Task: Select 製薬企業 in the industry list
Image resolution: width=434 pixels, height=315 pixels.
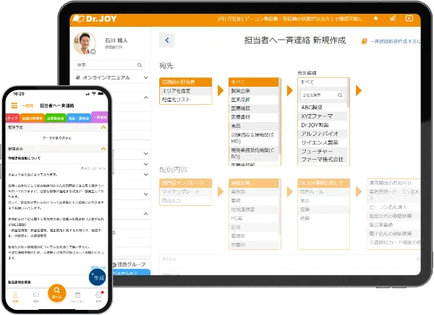Action: [254, 91]
